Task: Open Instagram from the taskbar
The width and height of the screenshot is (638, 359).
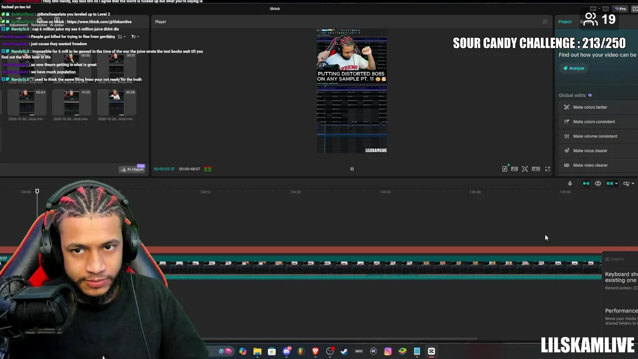Action: click(388, 352)
